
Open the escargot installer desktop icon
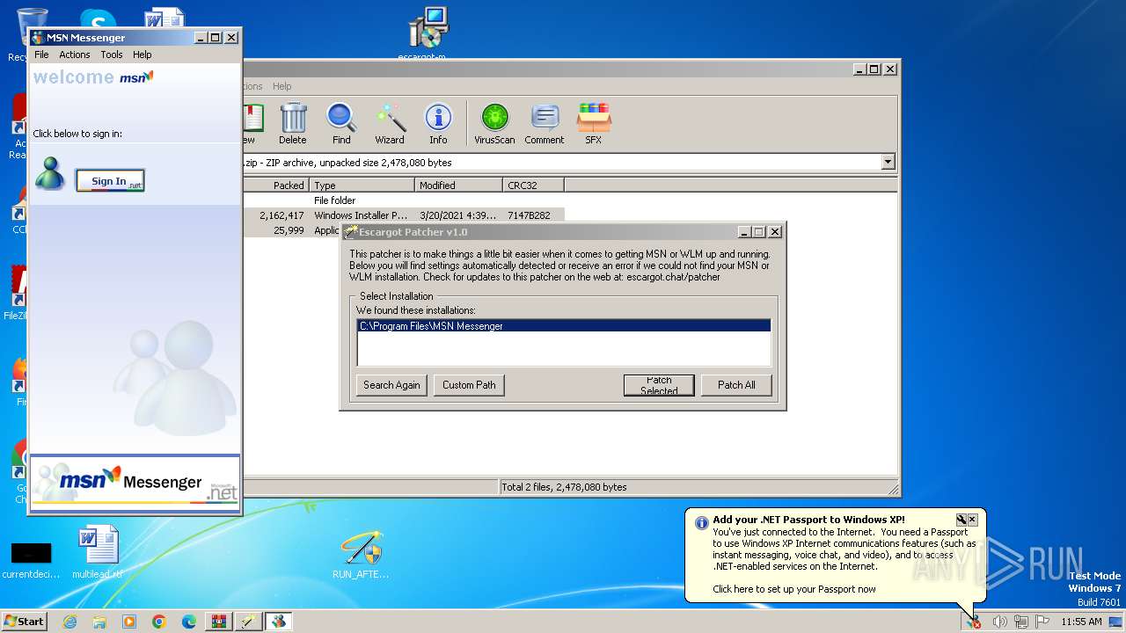428,33
